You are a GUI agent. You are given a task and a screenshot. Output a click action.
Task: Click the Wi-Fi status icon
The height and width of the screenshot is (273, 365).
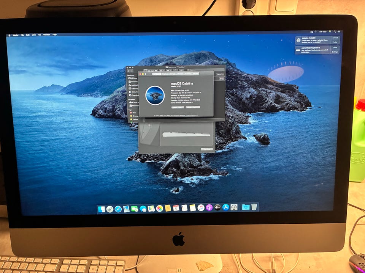tap(316, 31)
